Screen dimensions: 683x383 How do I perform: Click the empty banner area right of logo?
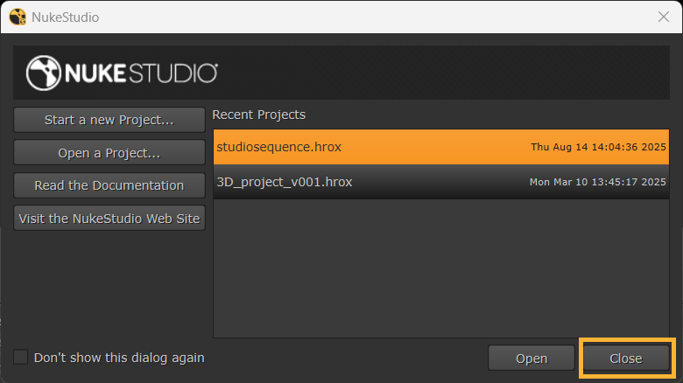click(455, 73)
